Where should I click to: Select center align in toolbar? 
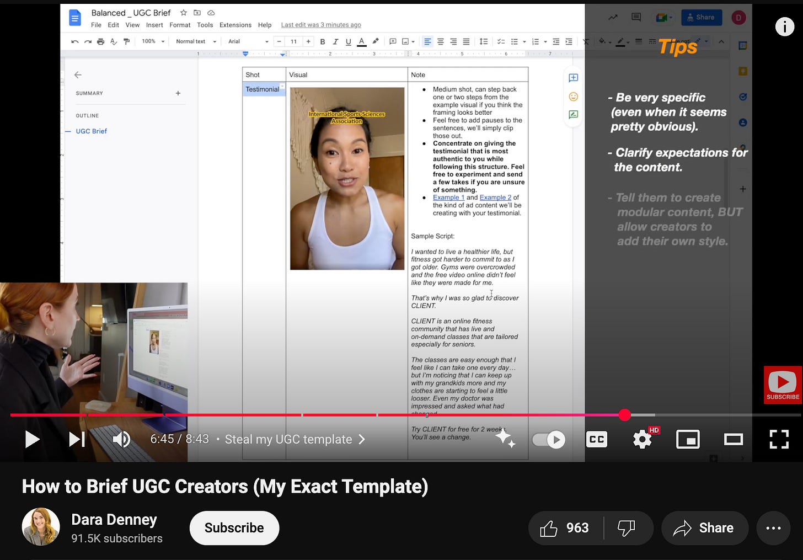pyautogui.click(x=441, y=41)
